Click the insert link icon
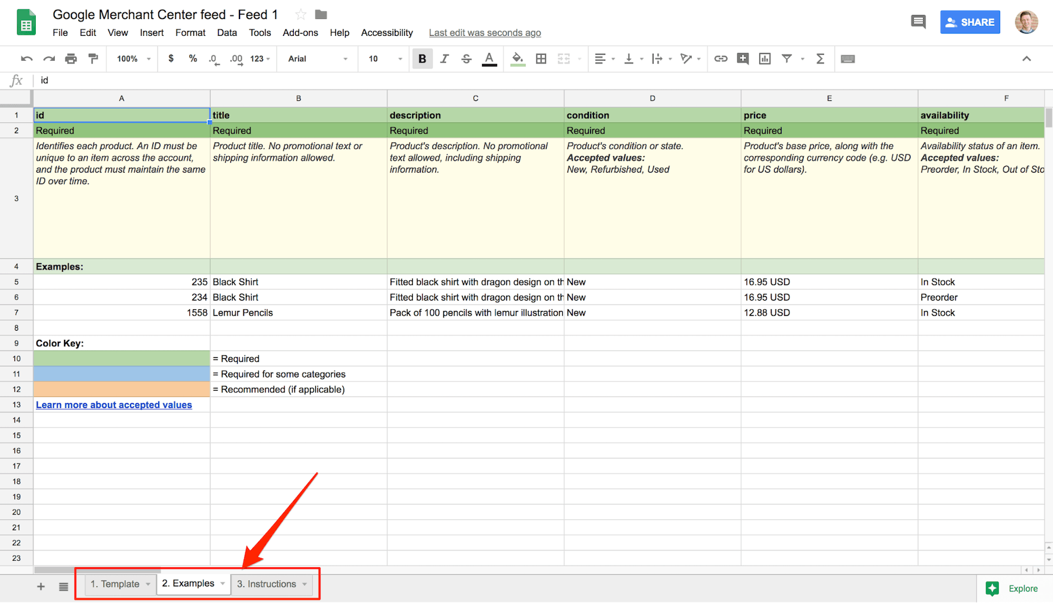Image resolution: width=1053 pixels, height=603 pixels. (x=720, y=59)
